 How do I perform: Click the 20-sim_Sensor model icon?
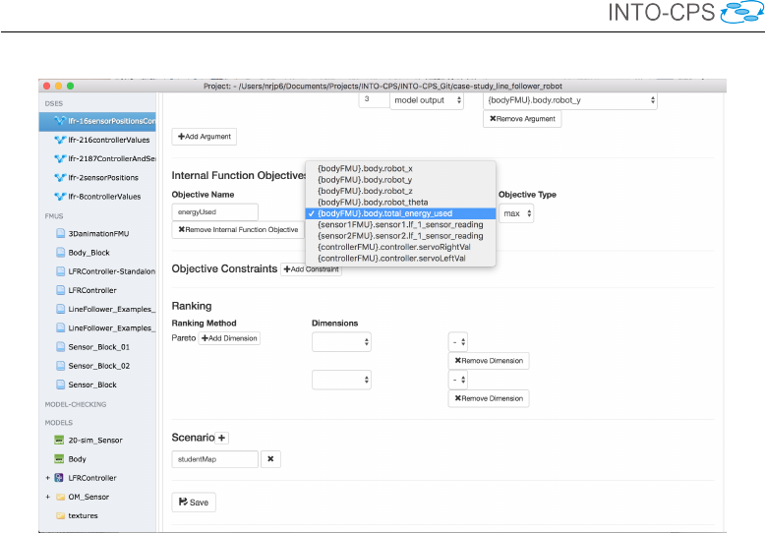point(60,441)
